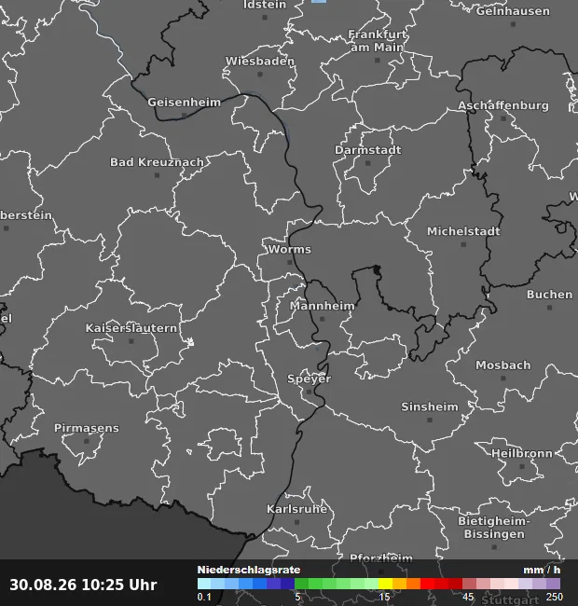Click the Worms city label
The height and width of the screenshot is (606, 578).
point(289,249)
